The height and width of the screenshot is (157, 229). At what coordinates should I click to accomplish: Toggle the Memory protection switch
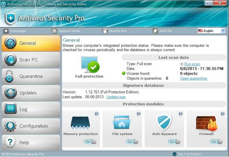(90, 142)
